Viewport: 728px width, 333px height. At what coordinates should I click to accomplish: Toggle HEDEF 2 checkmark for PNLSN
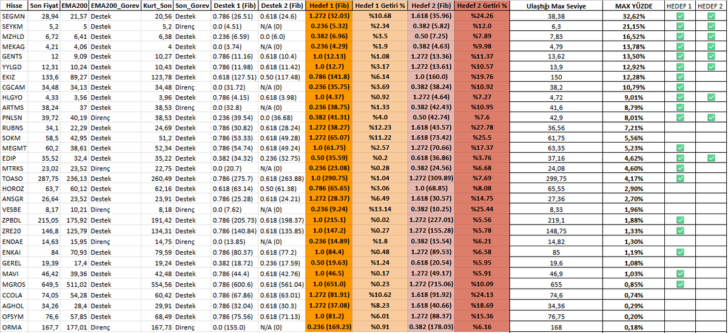click(x=711, y=117)
